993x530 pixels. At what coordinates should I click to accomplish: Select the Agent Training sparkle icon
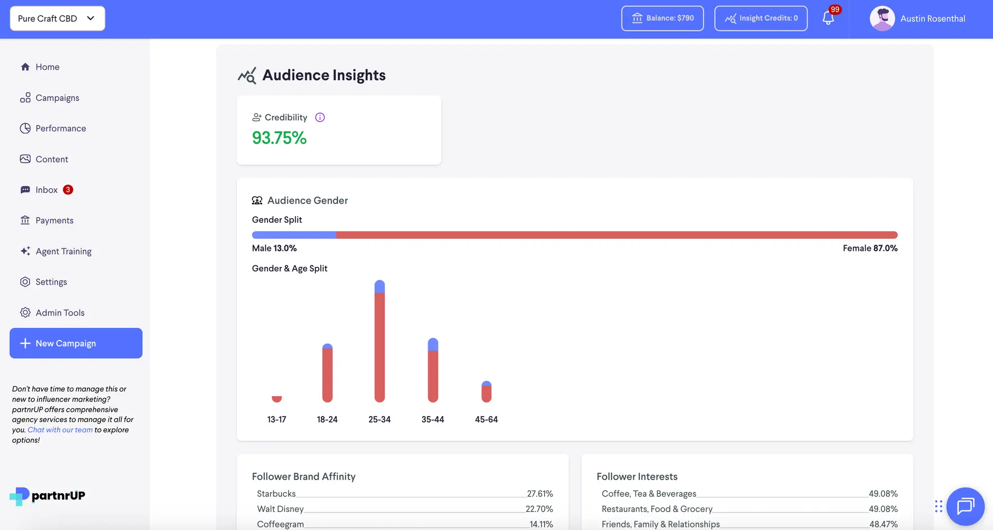[x=25, y=251]
